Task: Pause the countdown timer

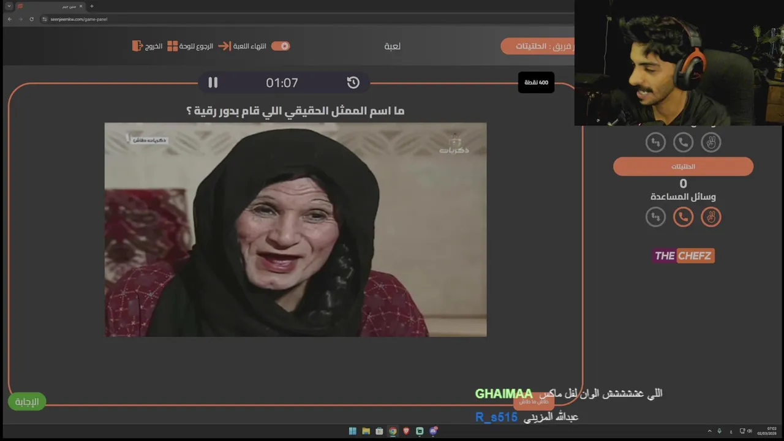Action: click(213, 83)
